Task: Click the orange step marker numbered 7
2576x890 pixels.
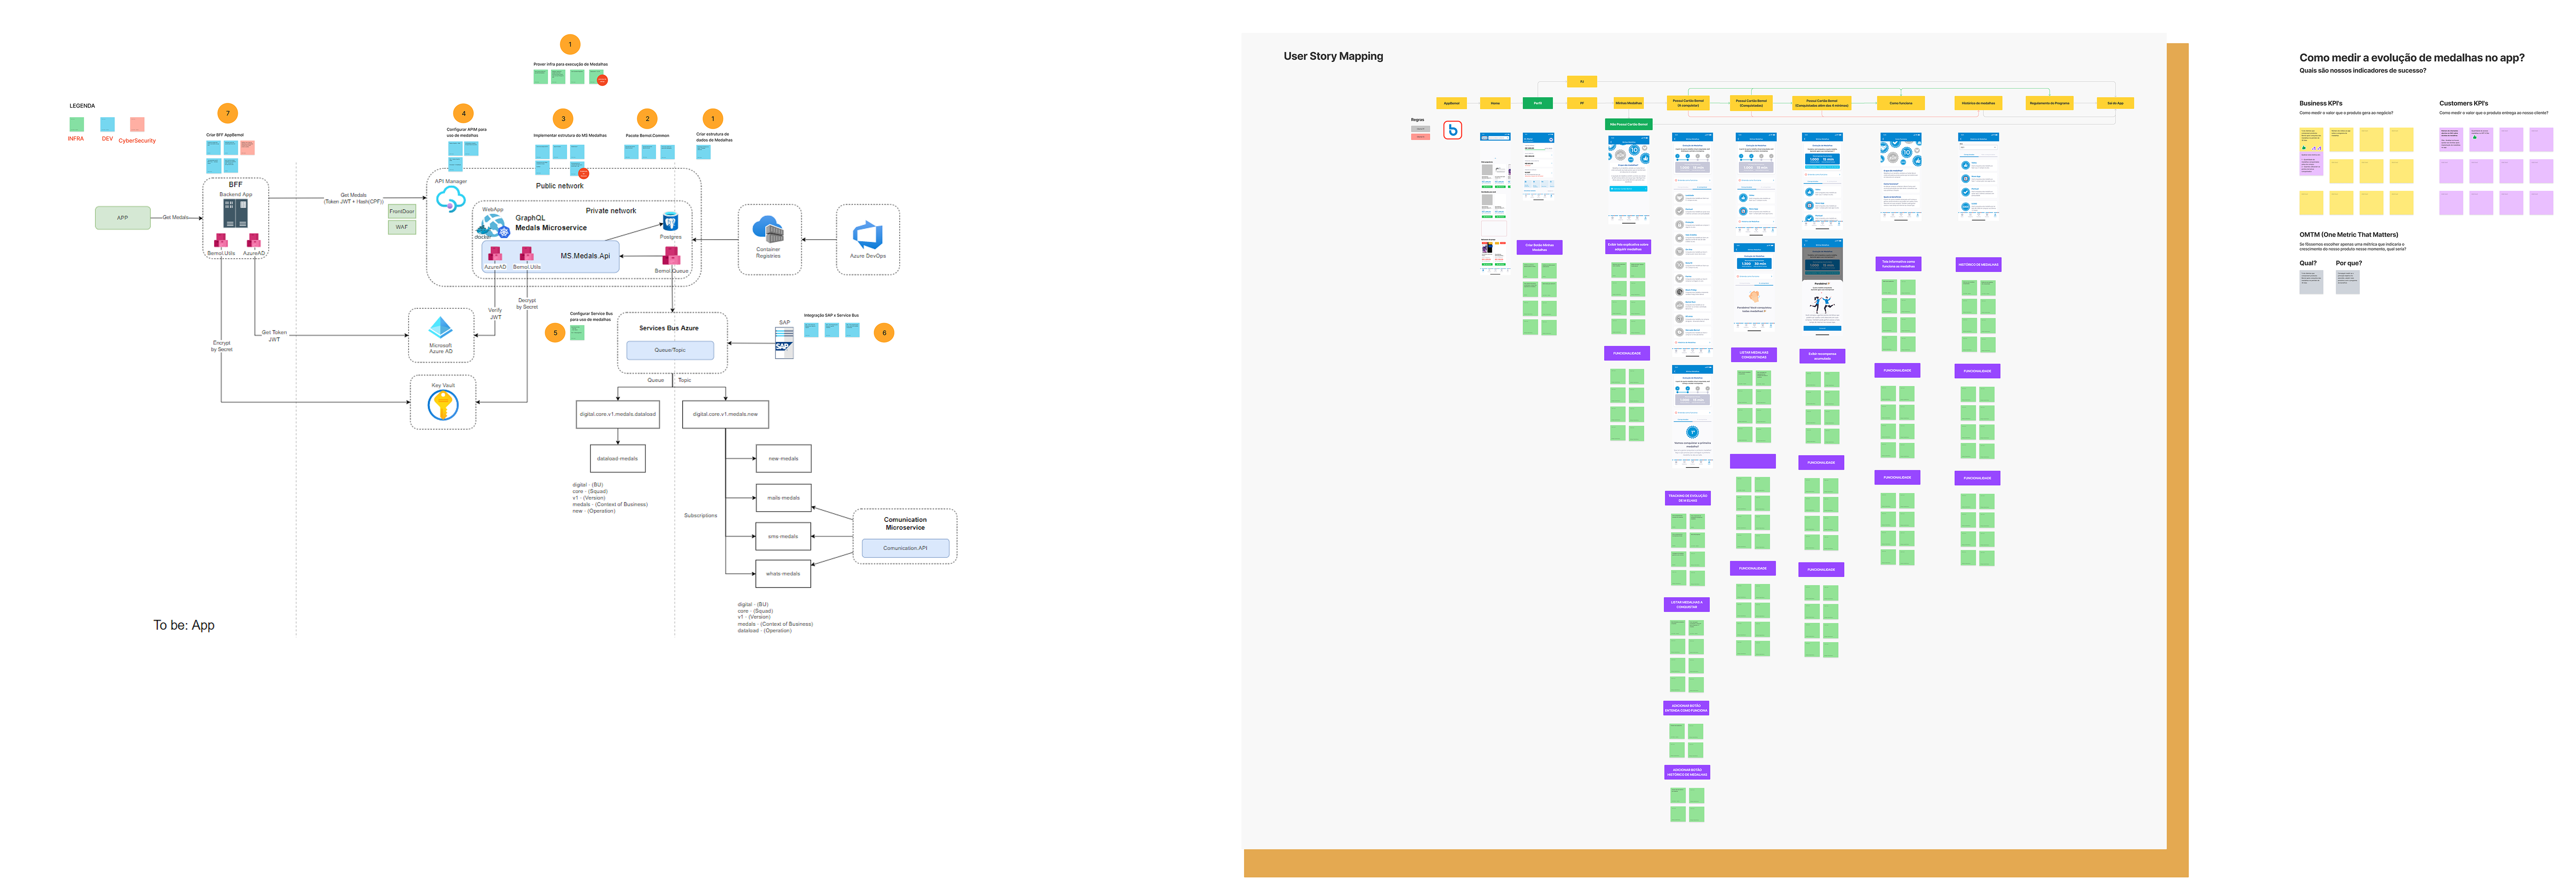Action: click(x=227, y=113)
